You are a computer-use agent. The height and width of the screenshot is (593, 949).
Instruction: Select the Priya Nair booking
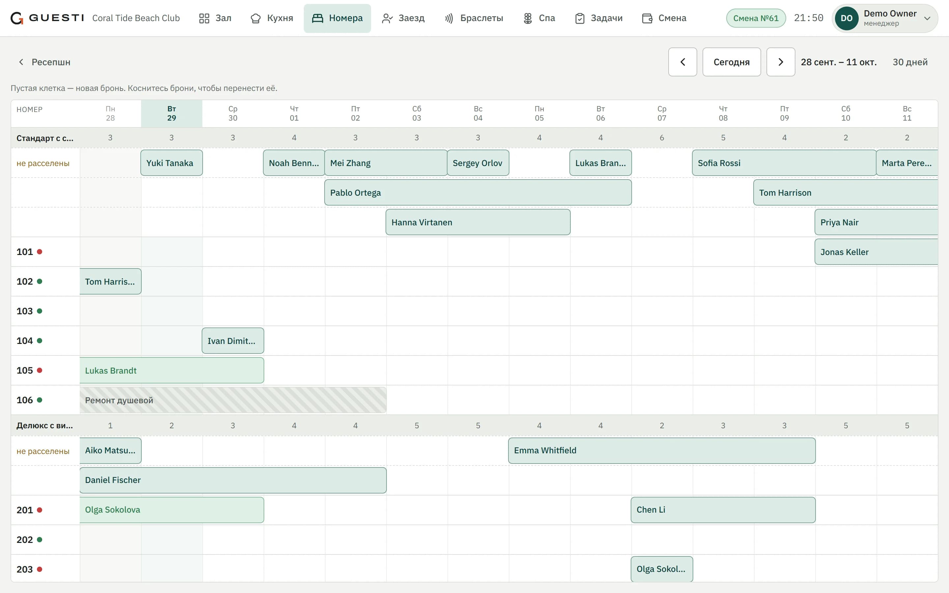(x=876, y=222)
